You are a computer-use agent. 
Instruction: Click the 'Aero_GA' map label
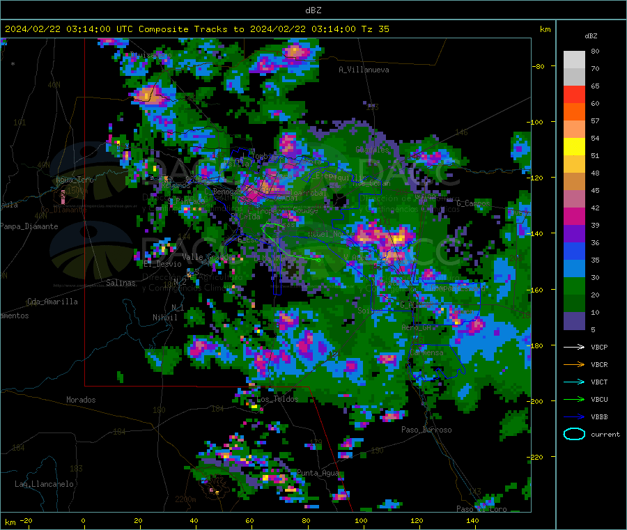pyautogui.click(x=416, y=327)
